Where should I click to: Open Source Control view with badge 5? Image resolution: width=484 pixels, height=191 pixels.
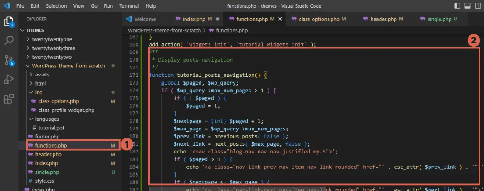click(x=9, y=60)
